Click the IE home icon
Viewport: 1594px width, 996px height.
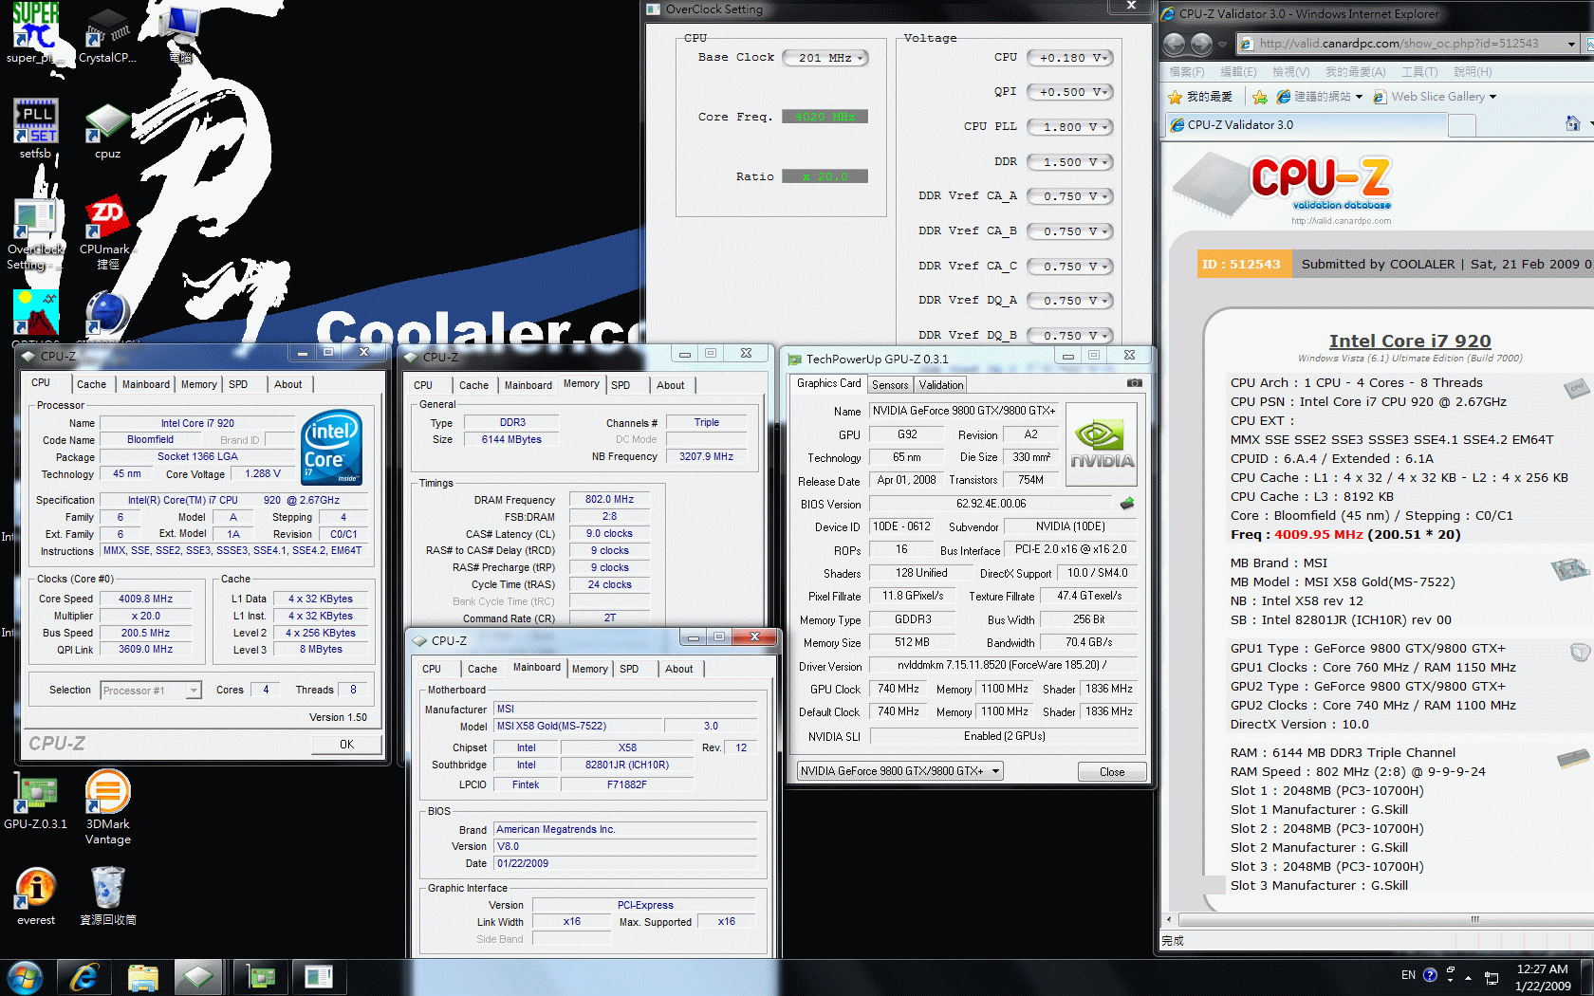(1572, 124)
